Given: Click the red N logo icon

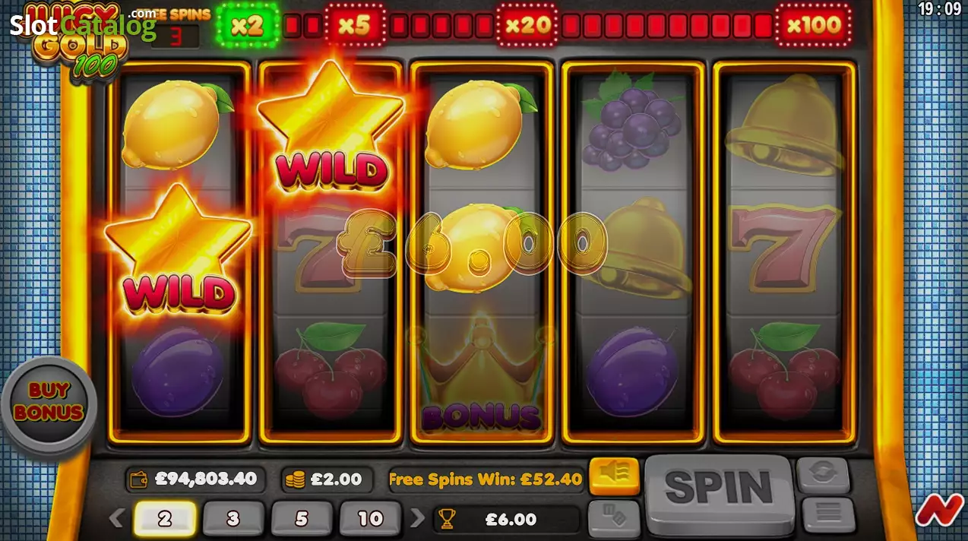Looking at the screenshot, I should coord(939,511).
